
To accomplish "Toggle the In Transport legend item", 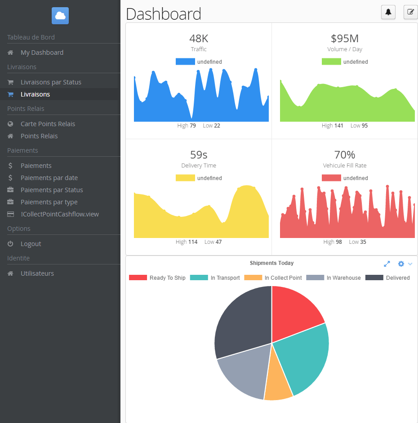I will [x=215, y=278].
